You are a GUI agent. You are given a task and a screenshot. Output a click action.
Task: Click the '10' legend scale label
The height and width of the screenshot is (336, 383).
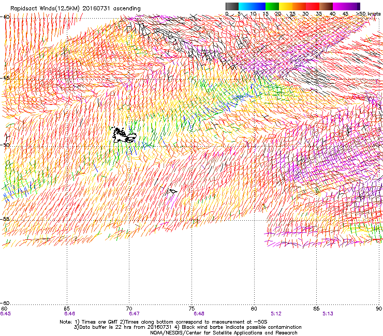(x=253, y=14)
